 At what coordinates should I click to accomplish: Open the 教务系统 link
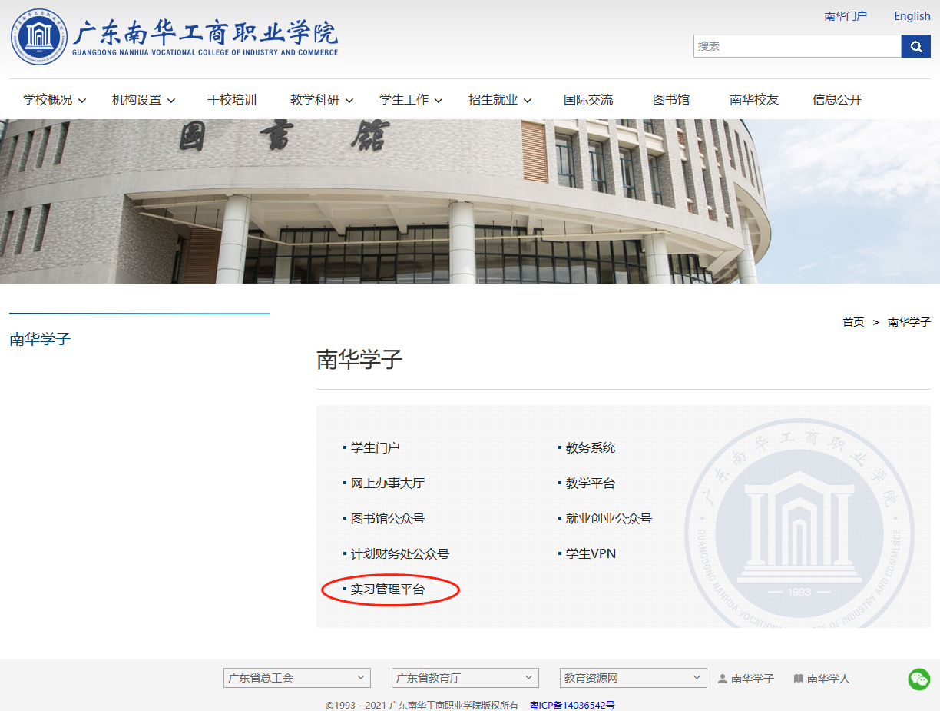[x=590, y=447]
